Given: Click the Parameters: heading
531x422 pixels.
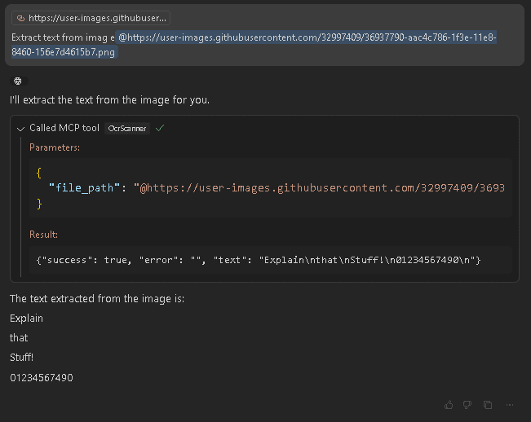Looking at the screenshot, I should tap(55, 147).
